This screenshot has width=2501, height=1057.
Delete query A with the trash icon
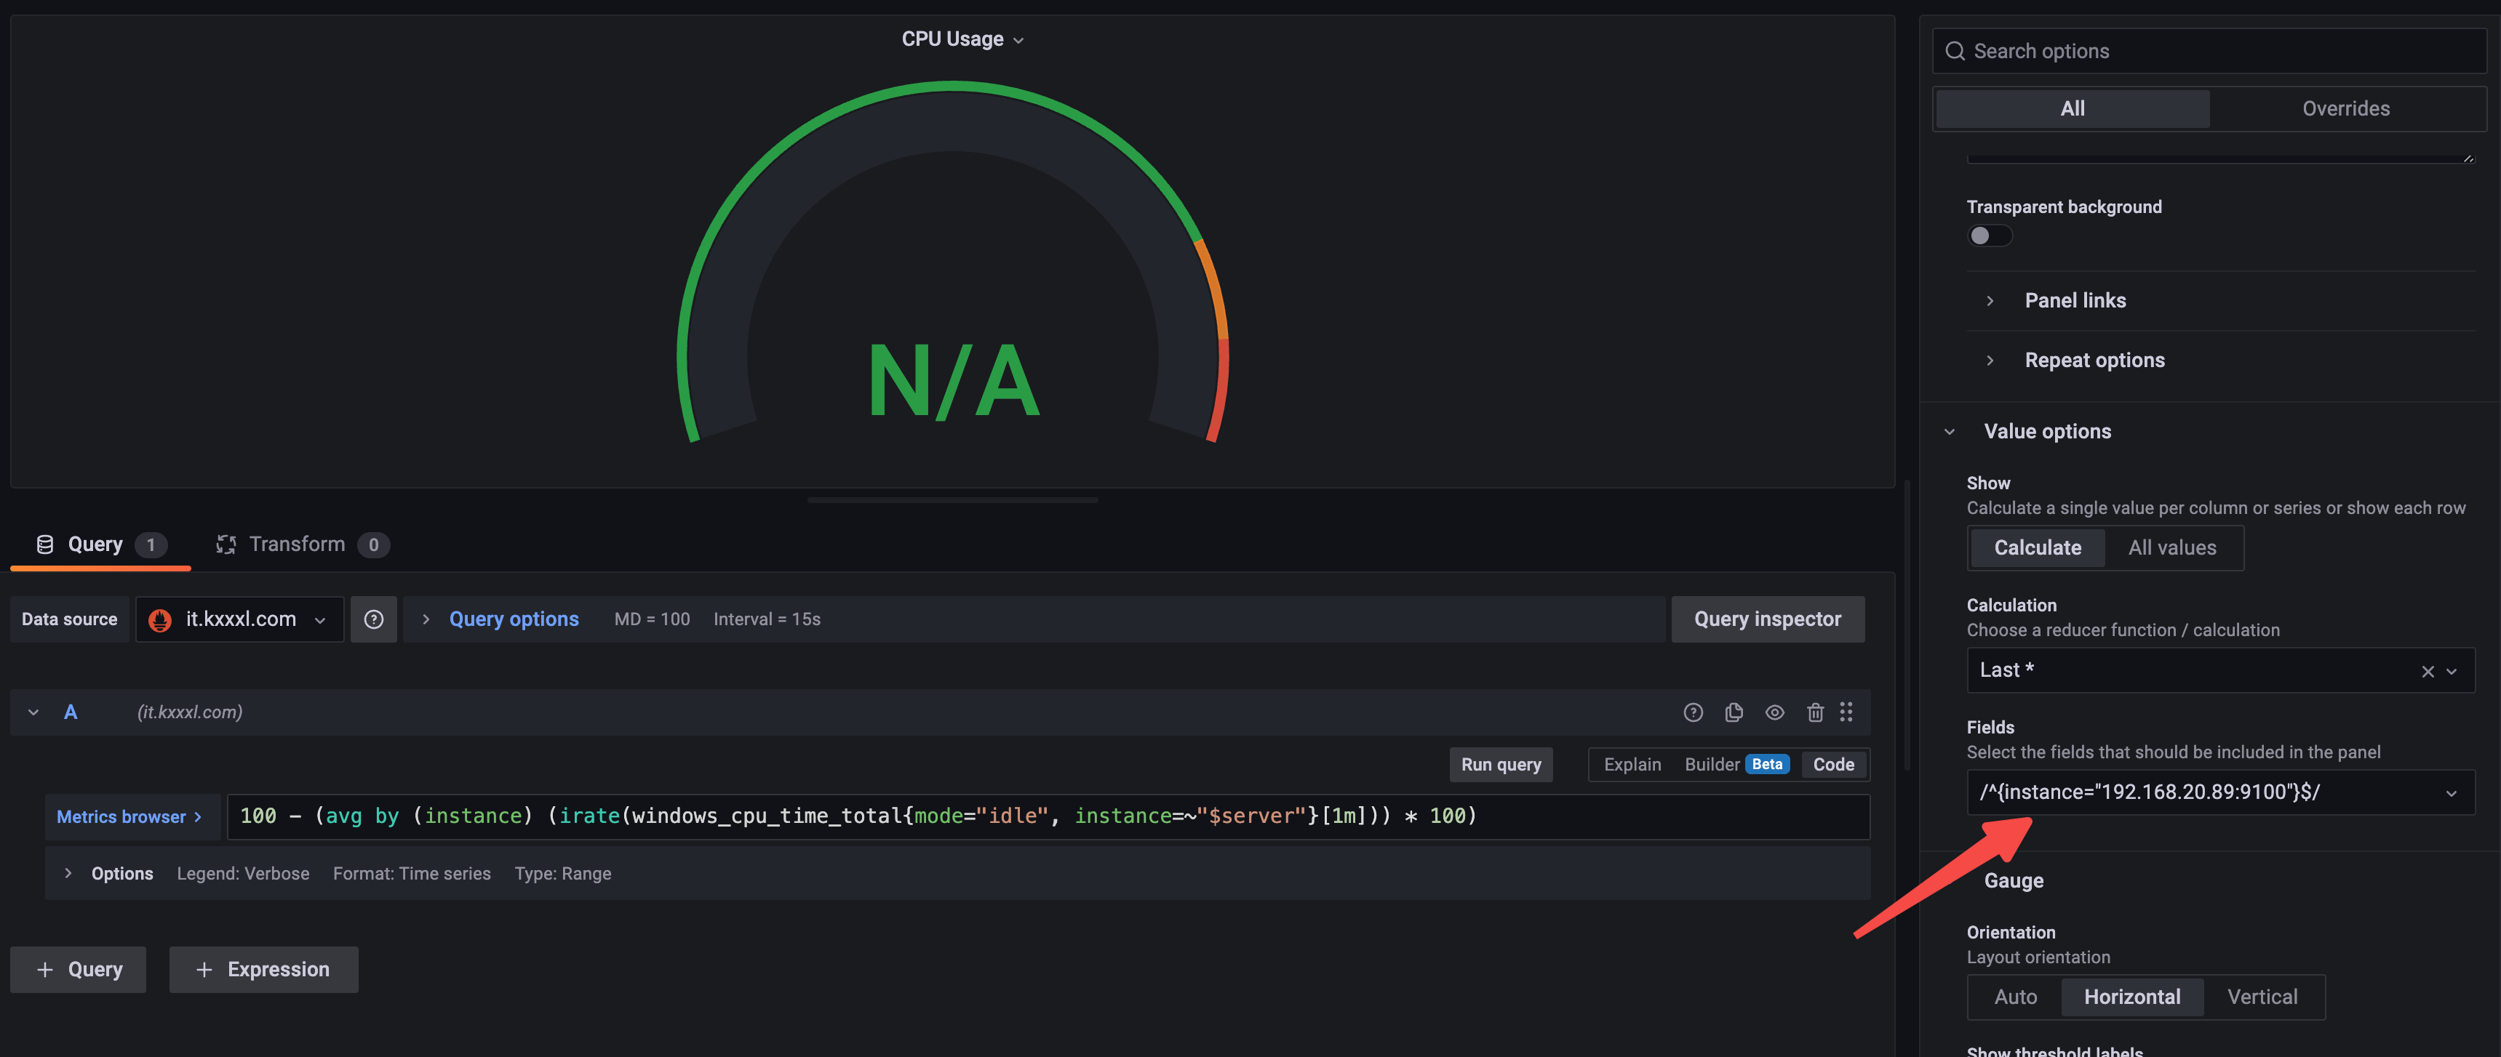pyautogui.click(x=1816, y=712)
